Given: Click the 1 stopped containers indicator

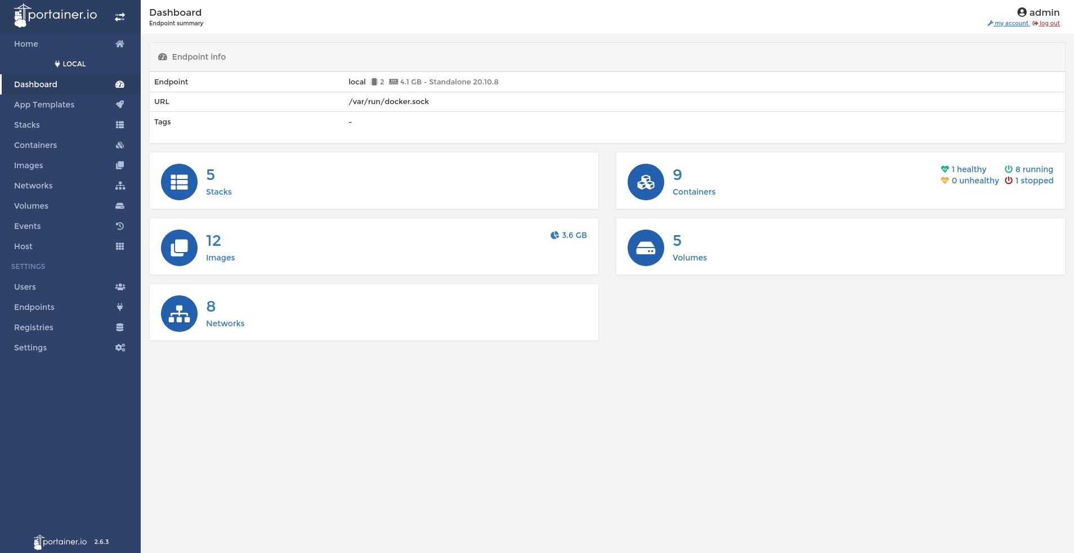Looking at the screenshot, I should [x=1029, y=181].
